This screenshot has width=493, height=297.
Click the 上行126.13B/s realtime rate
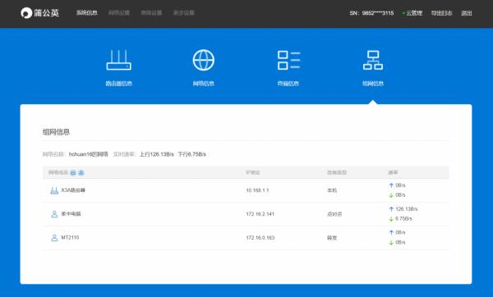[x=157, y=154]
